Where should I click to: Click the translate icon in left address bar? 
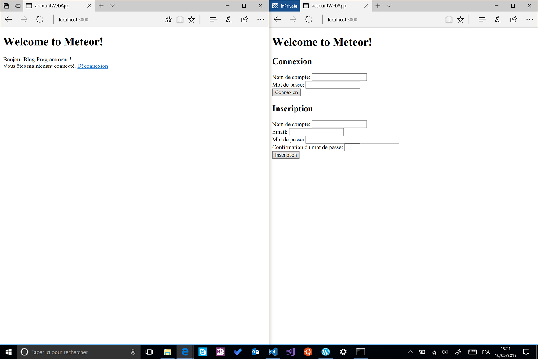click(x=169, y=19)
